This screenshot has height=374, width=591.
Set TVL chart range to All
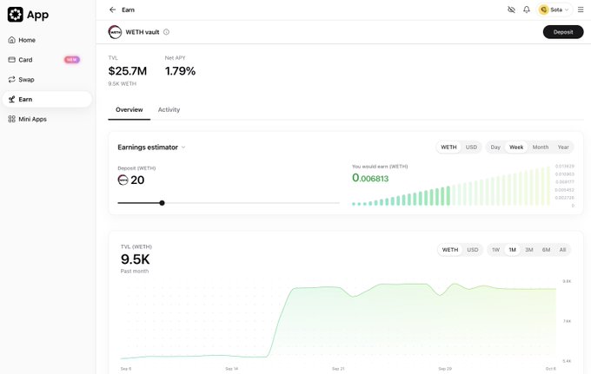pos(562,250)
